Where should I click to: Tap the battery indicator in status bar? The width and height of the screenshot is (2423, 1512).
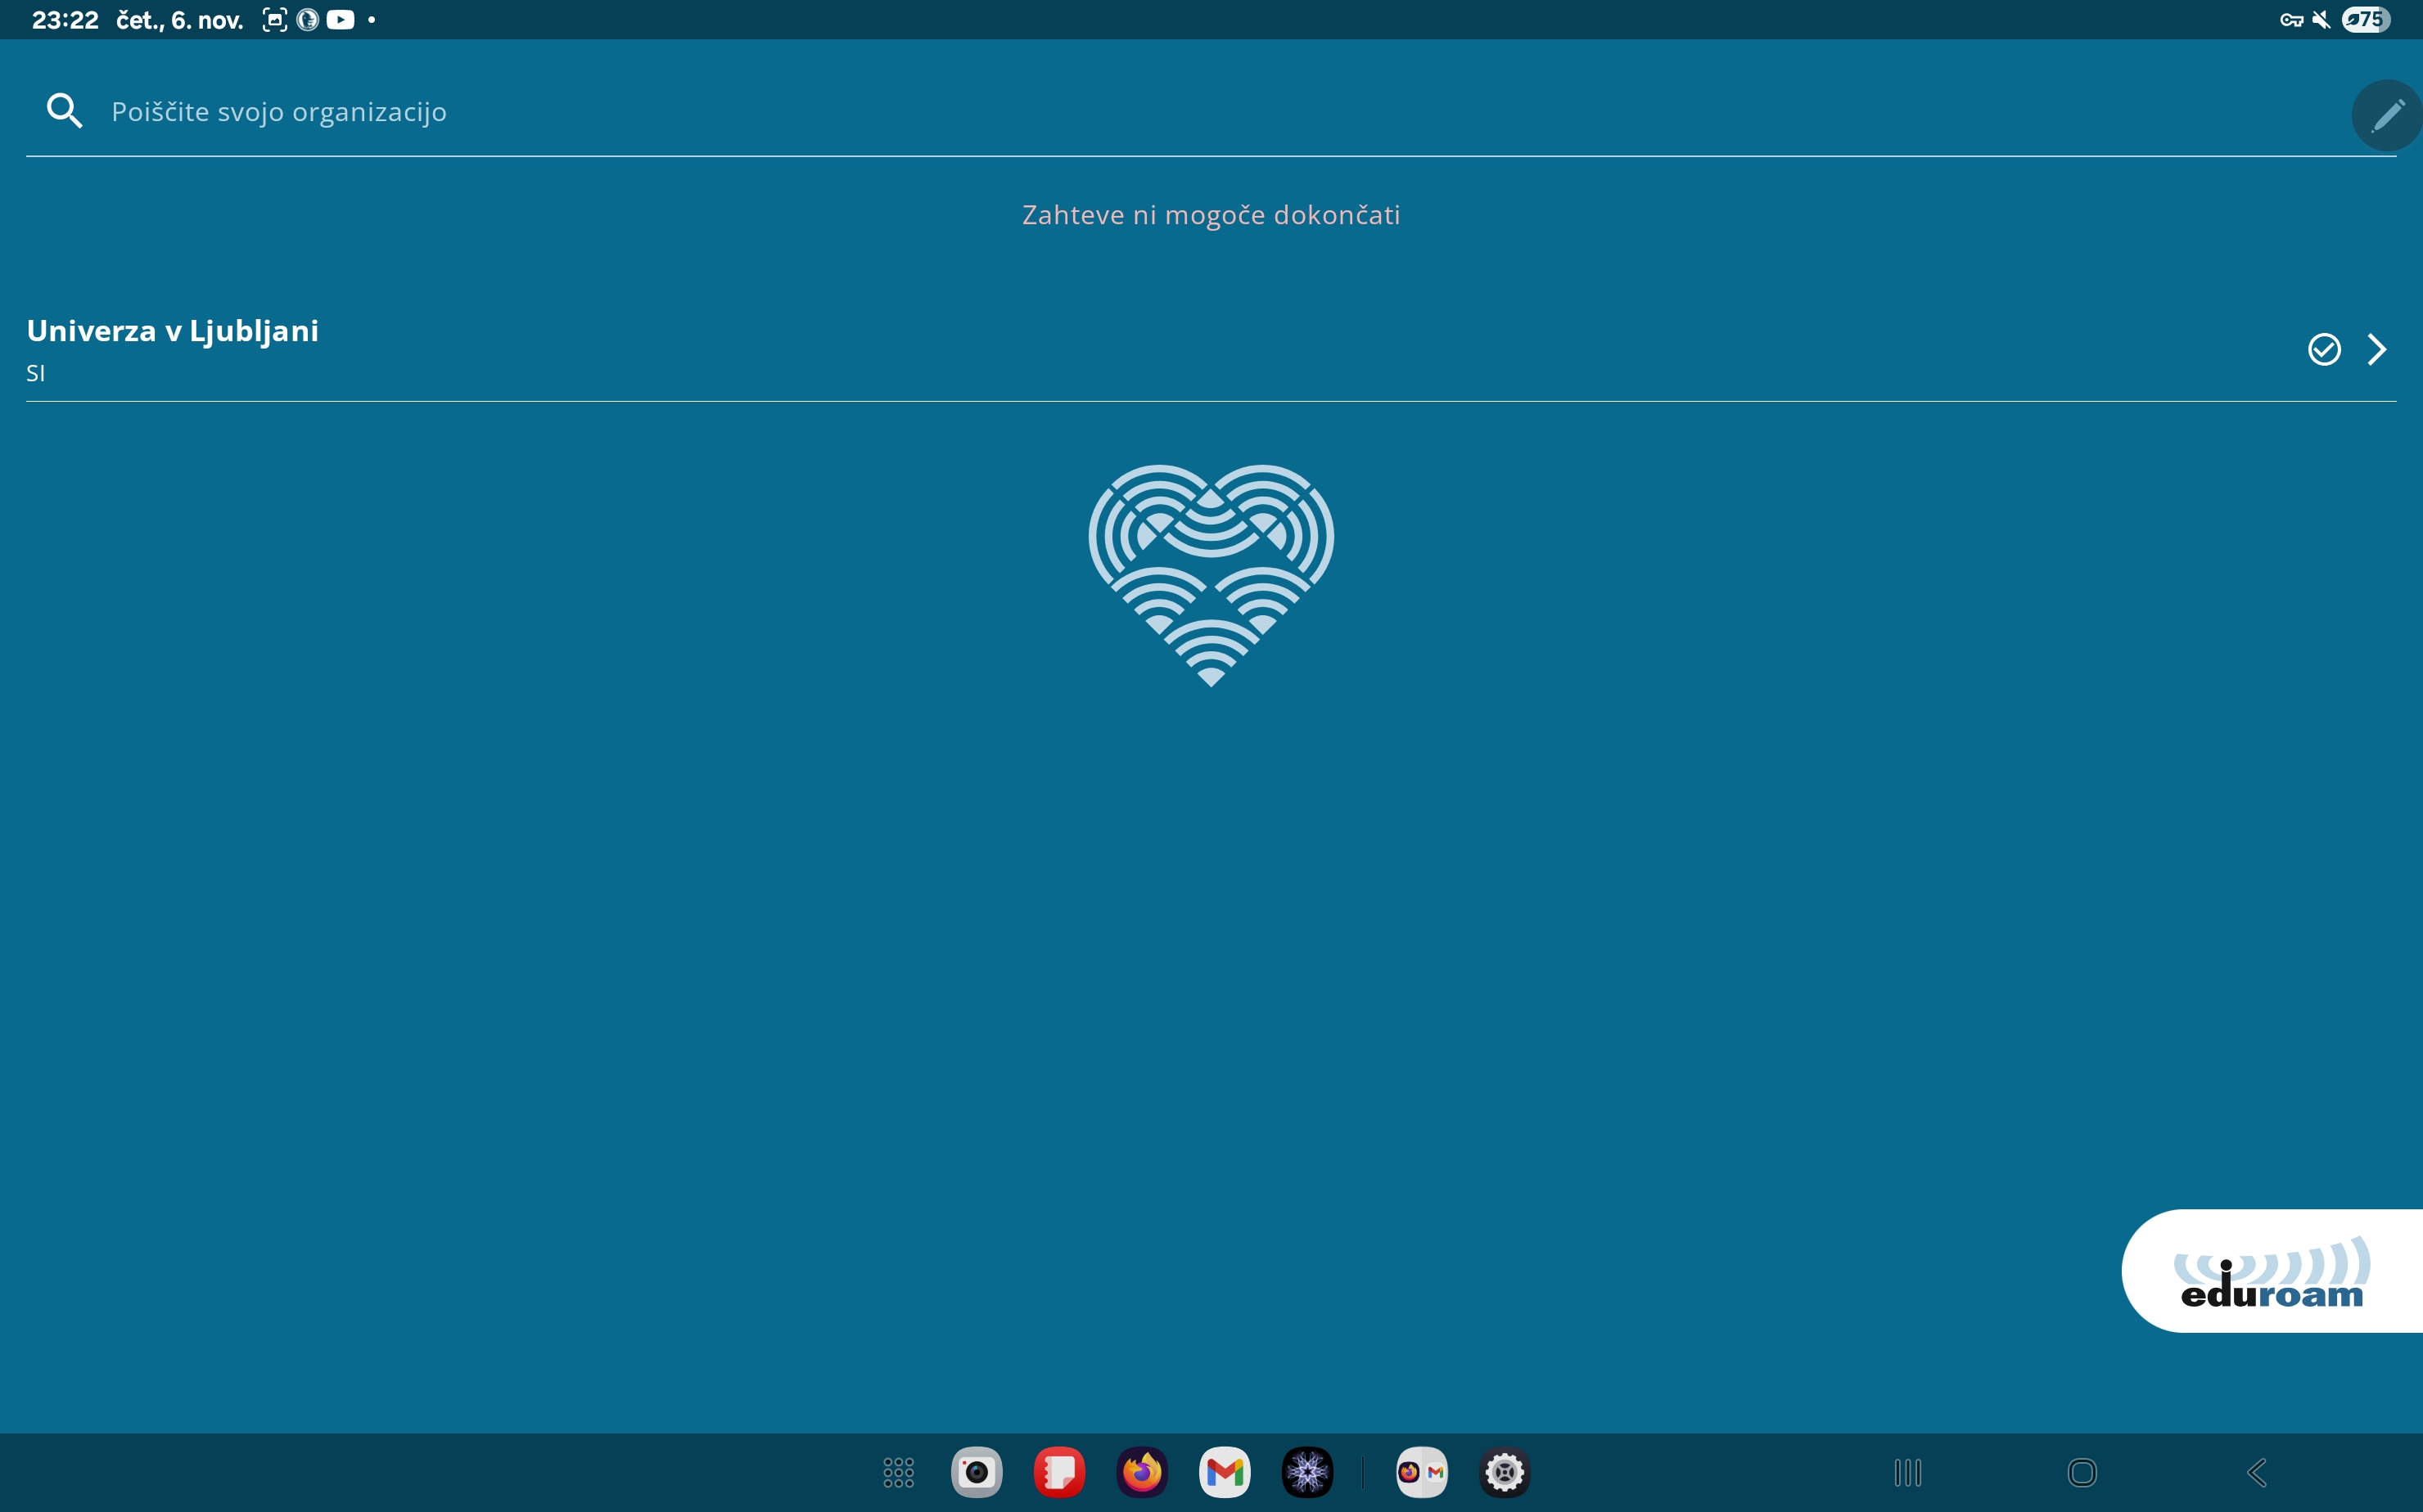(2366, 19)
